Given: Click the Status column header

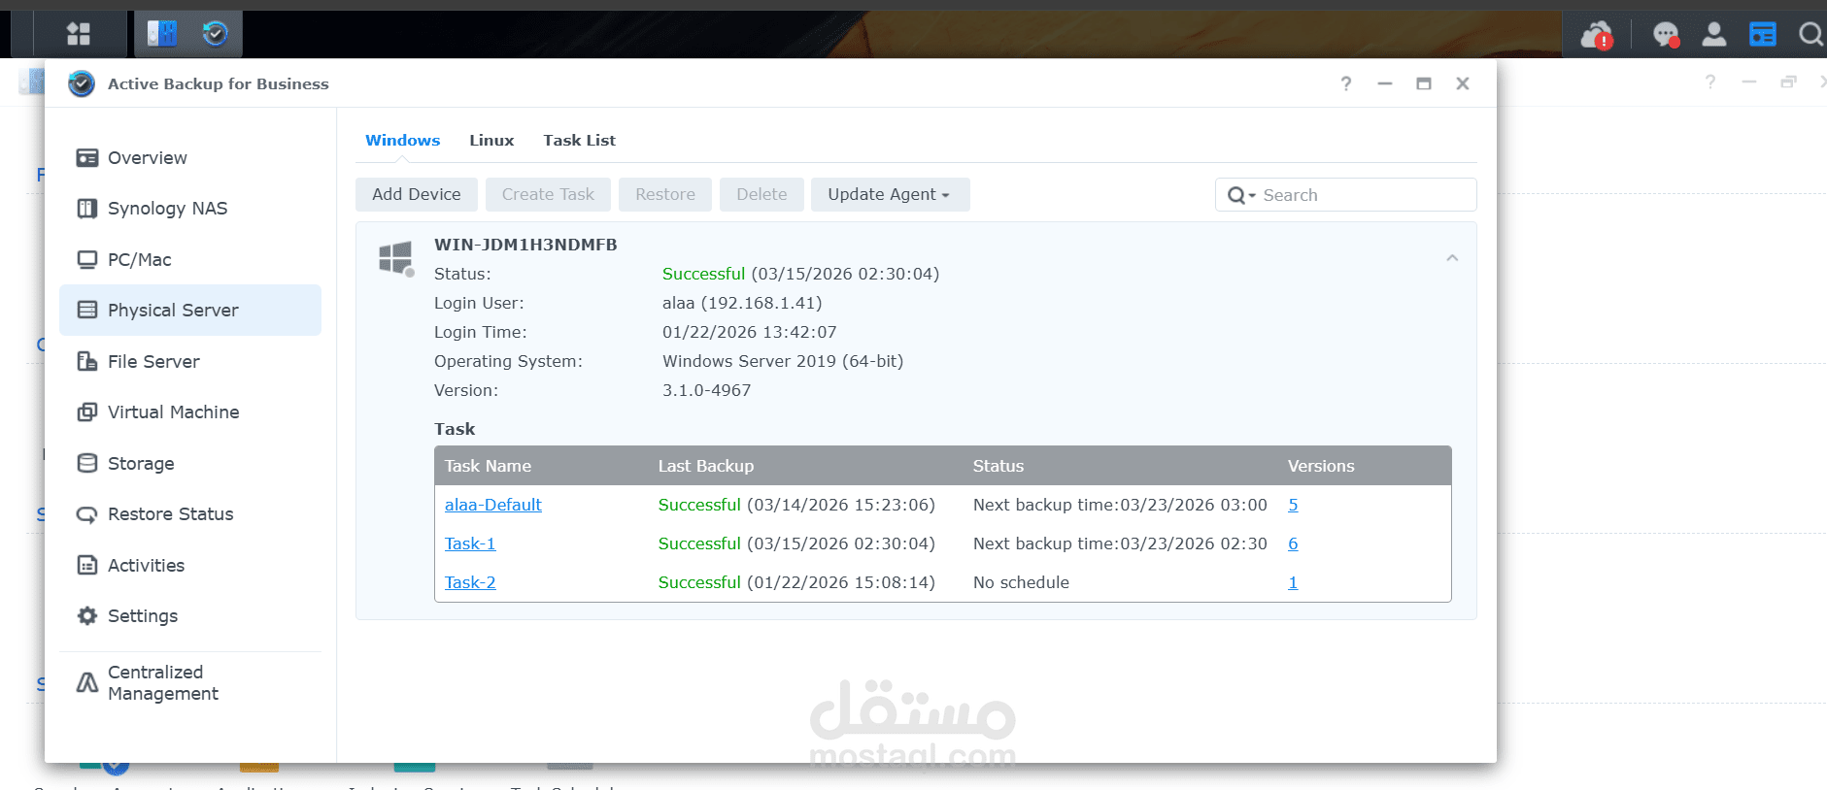Looking at the screenshot, I should 998,466.
